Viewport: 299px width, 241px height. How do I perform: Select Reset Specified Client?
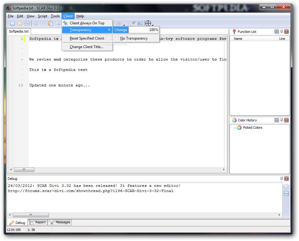pyautogui.click(x=87, y=38)
